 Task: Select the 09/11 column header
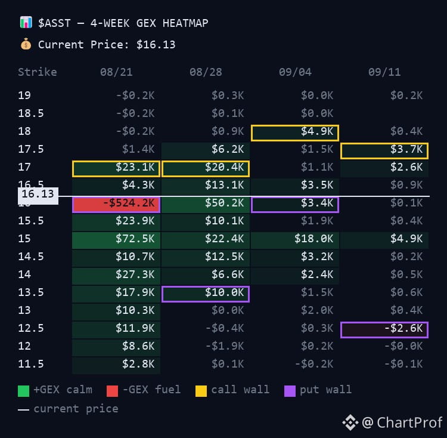coord(384,72)
